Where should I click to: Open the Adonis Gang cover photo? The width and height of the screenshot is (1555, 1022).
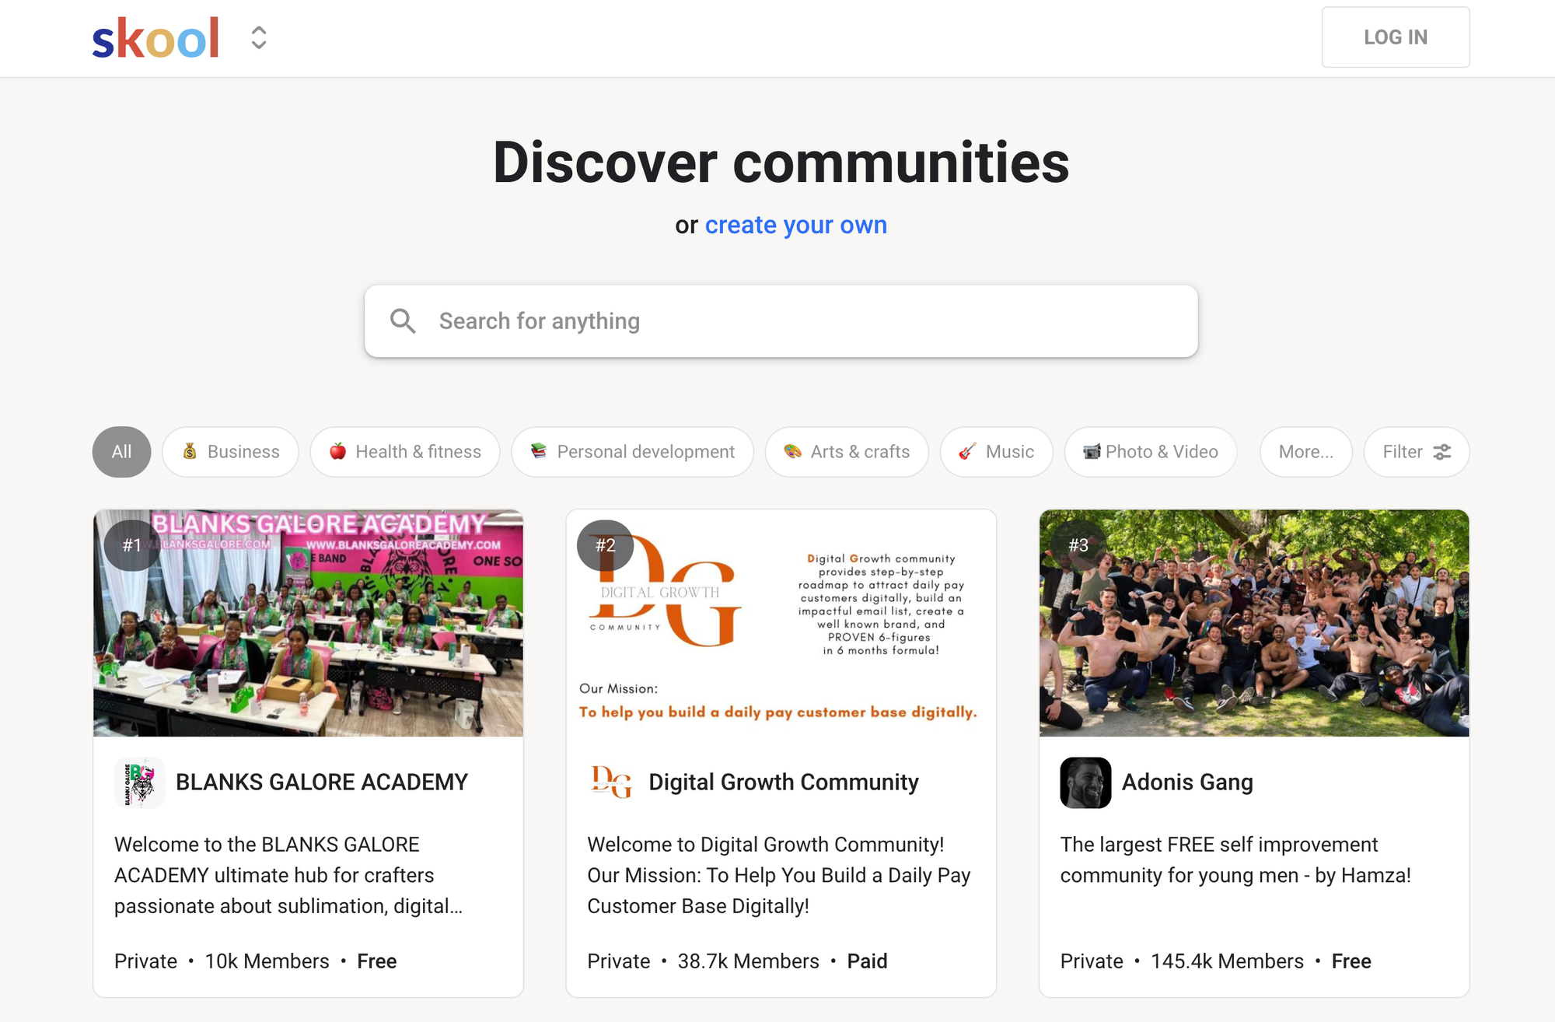click(x=1254, y=623)
